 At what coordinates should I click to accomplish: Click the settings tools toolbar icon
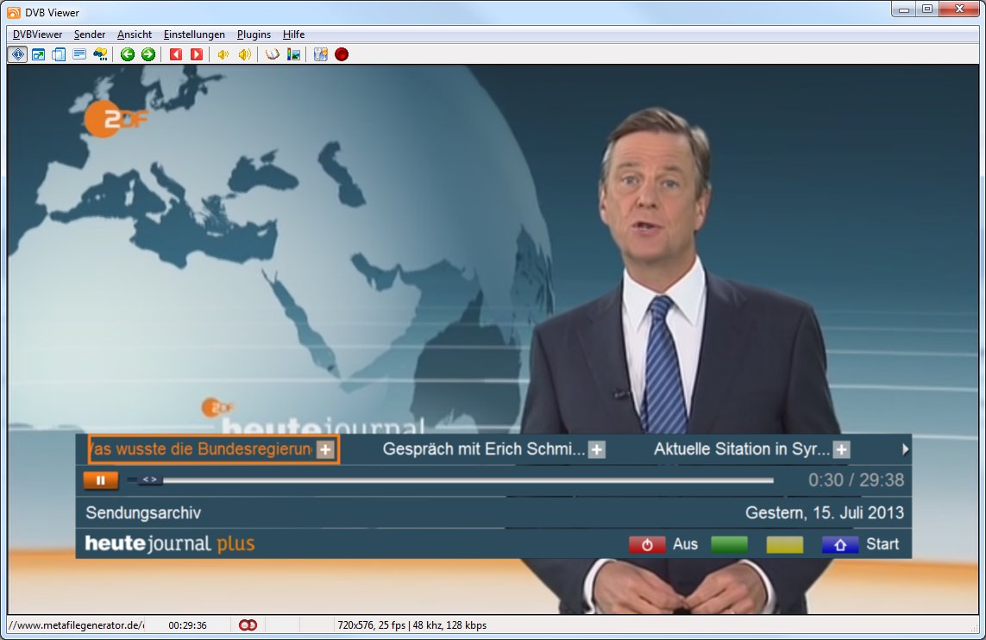point(320,54)
